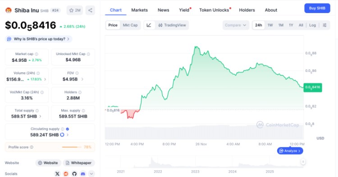Open the Compare dropdown
338x177 pixels.
236,25
